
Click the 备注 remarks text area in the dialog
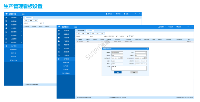tap(129, 68)
